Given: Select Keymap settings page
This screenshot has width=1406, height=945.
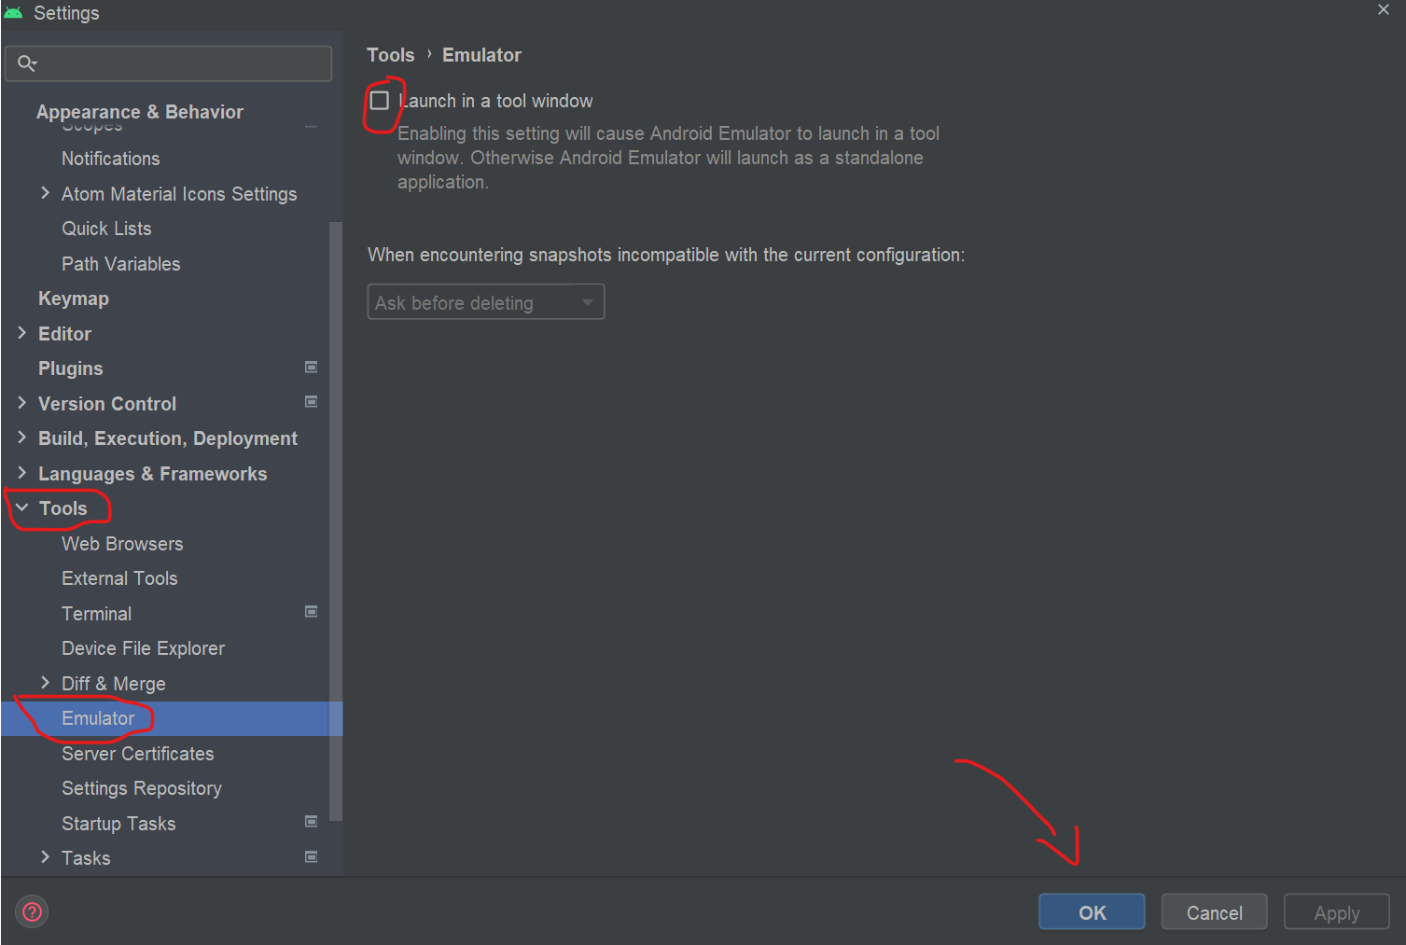Looking at the screenshot, I should (74, 299).
